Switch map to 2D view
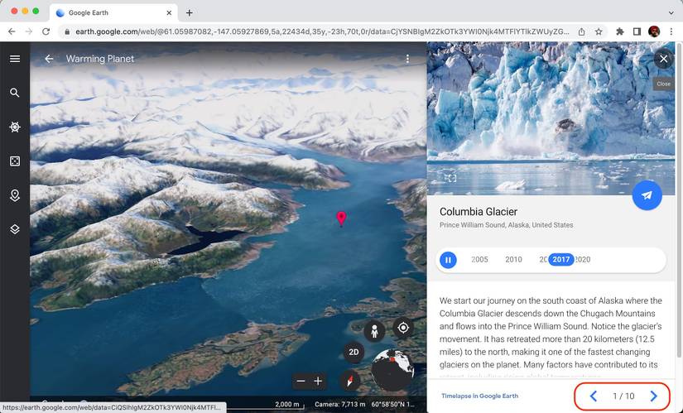 (354, 352)
